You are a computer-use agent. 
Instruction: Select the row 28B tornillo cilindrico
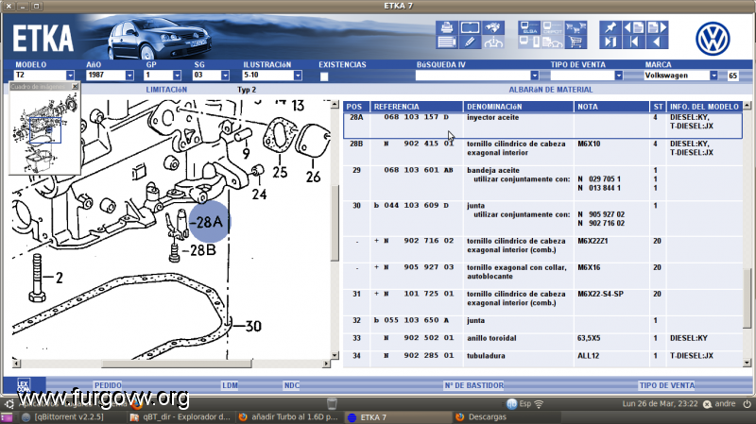pos(542,153)
